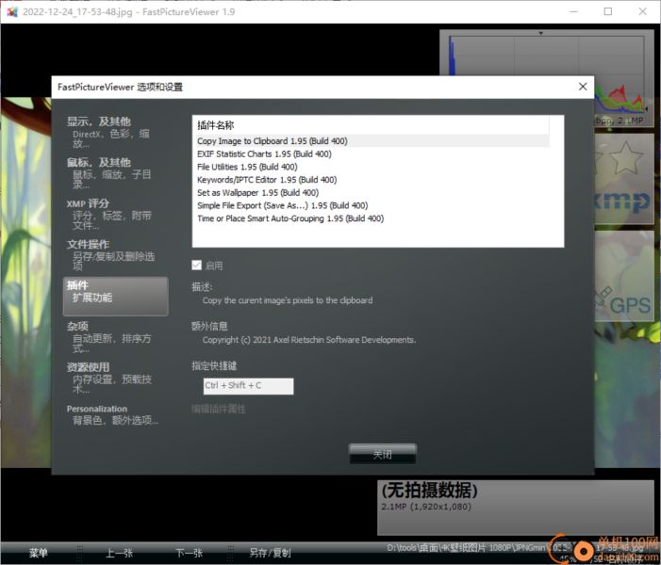Select the 插件 扩展功能 section

pos(115,296)
